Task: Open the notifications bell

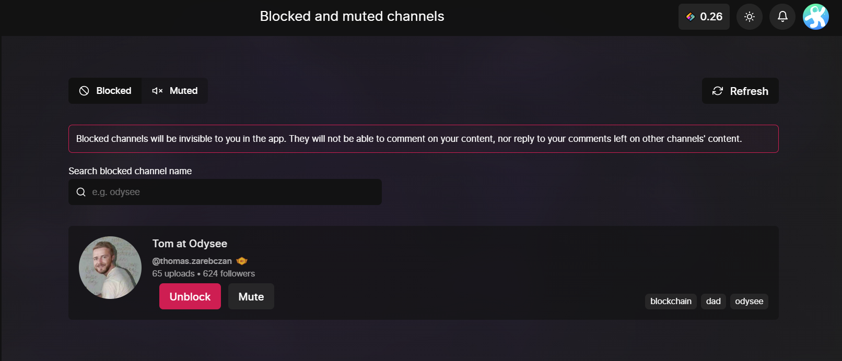Action: [782, 17]
